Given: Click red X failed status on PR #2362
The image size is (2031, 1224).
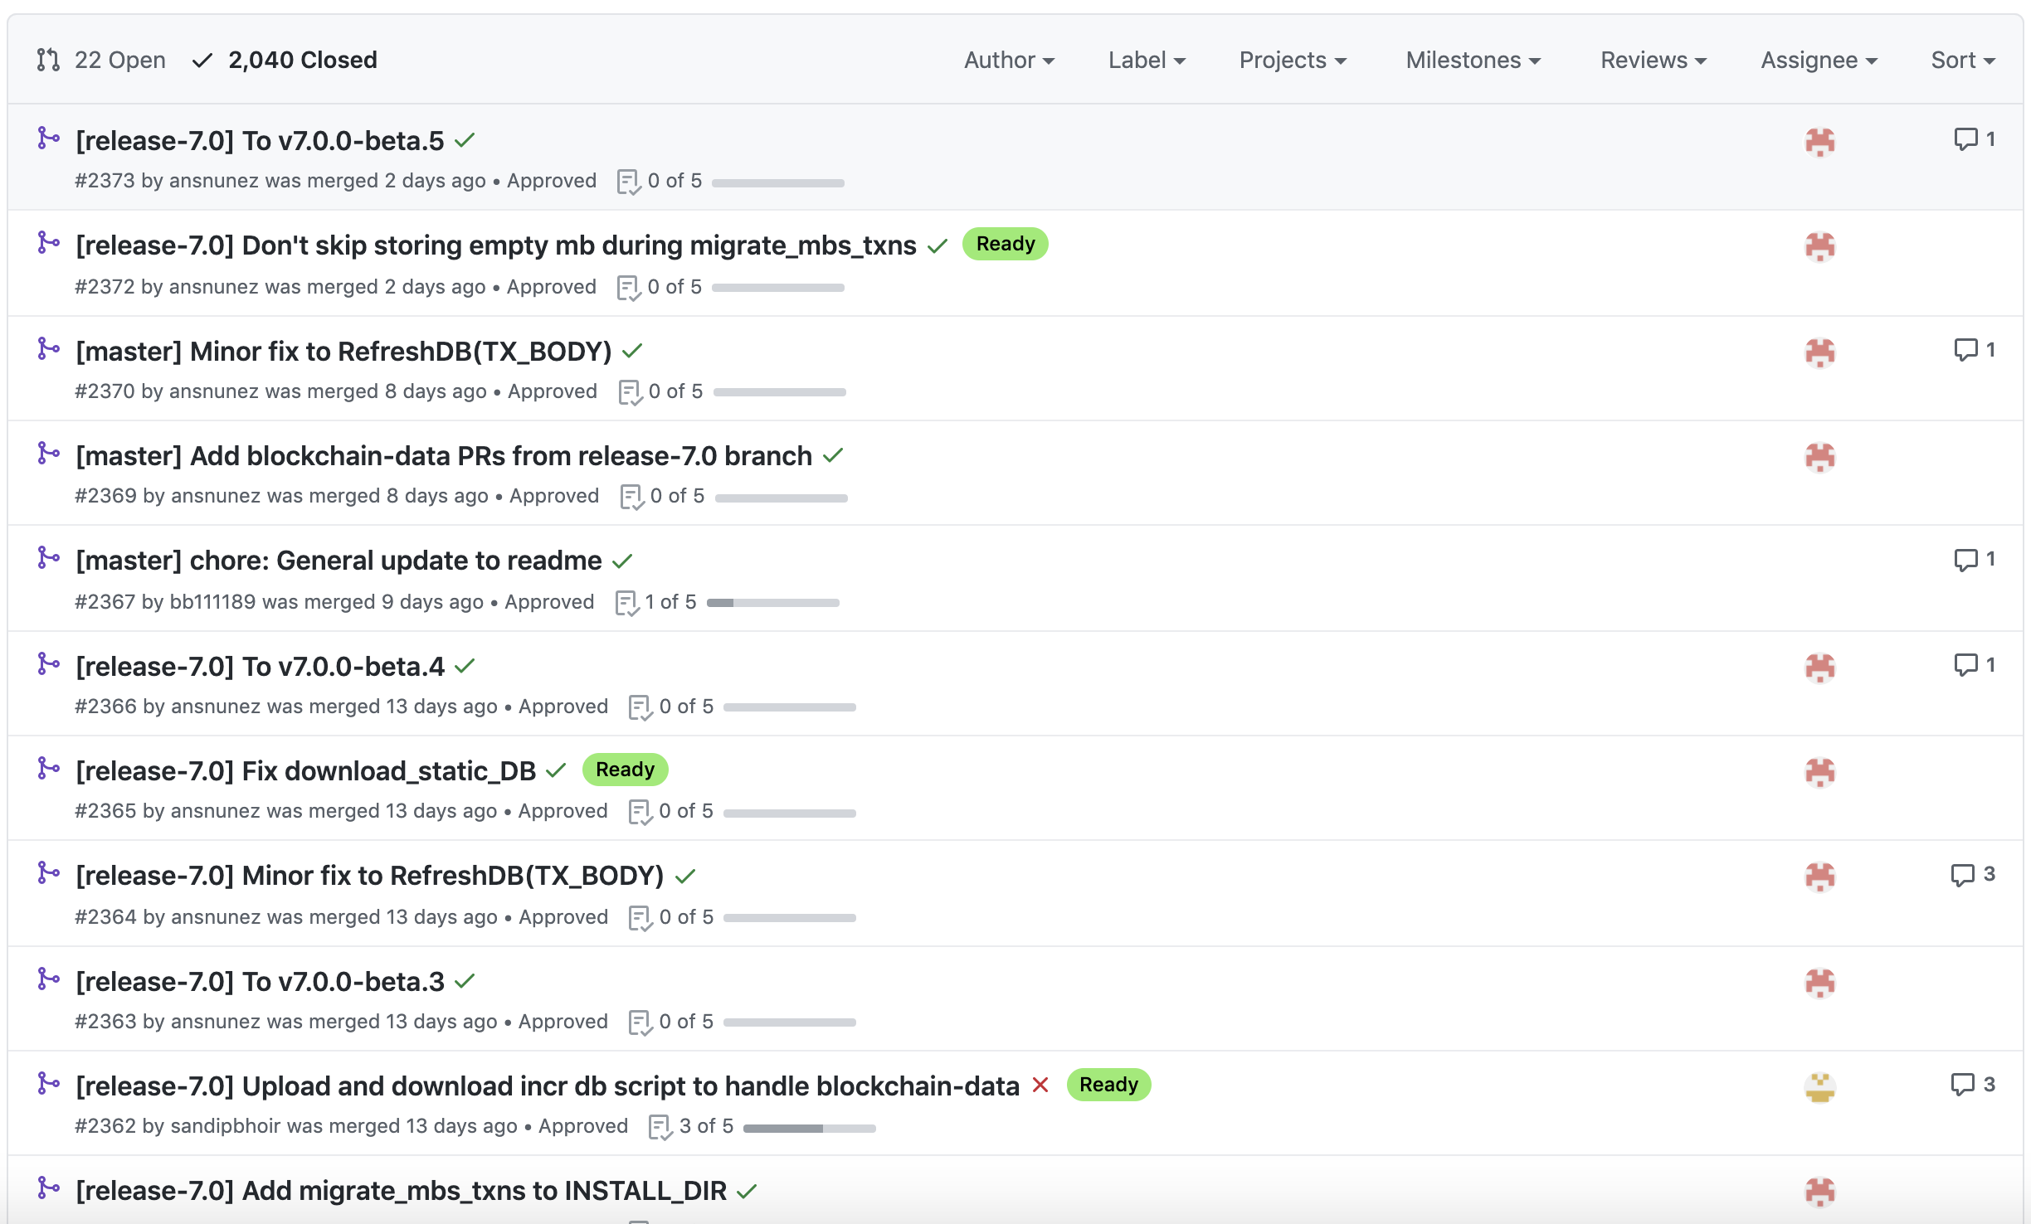Looking at the screenshot, I should (1040, 1086).
